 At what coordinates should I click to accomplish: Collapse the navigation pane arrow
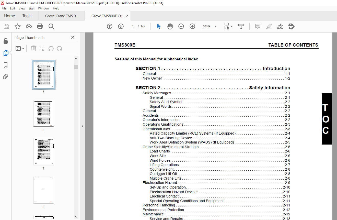point(82,126)
